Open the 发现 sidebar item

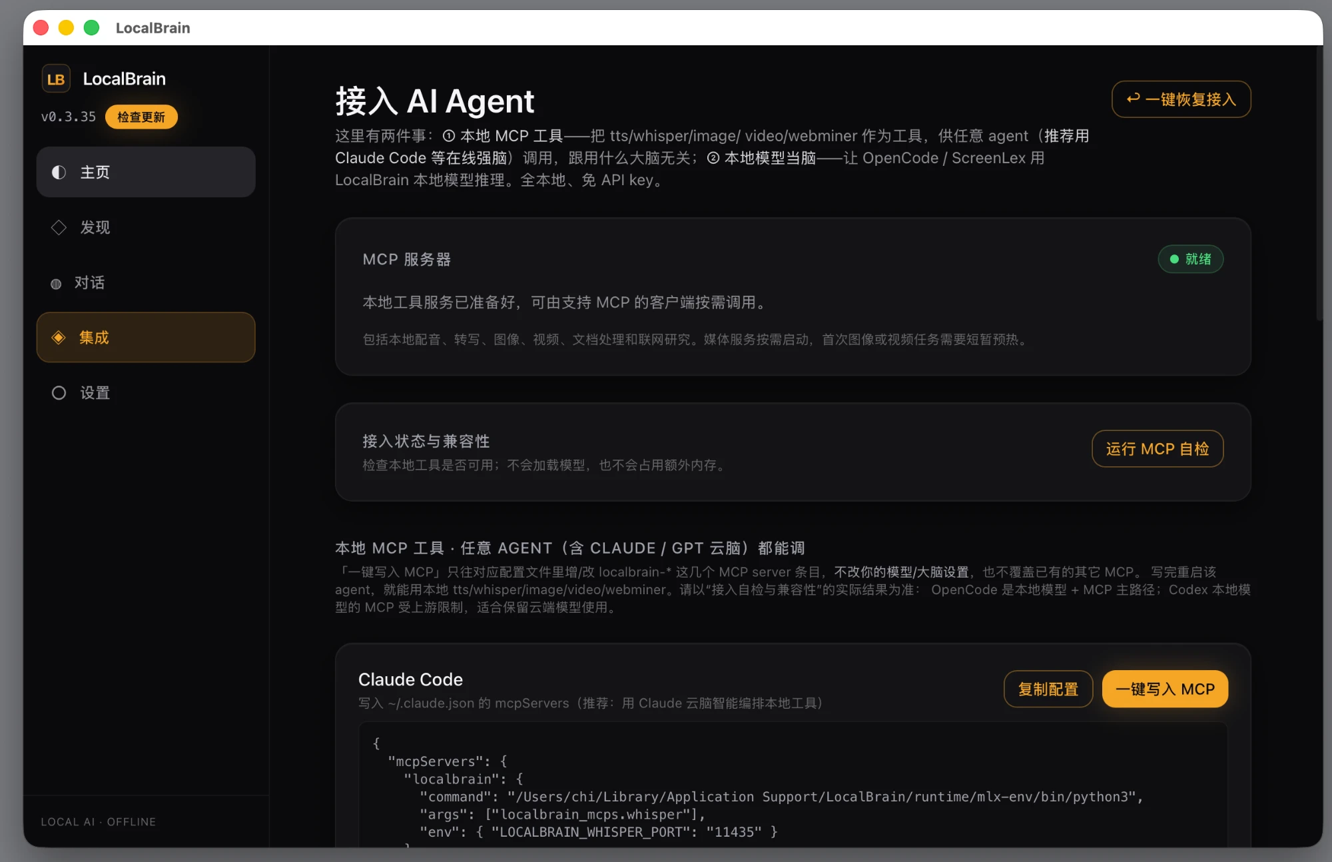pos(146,227)
